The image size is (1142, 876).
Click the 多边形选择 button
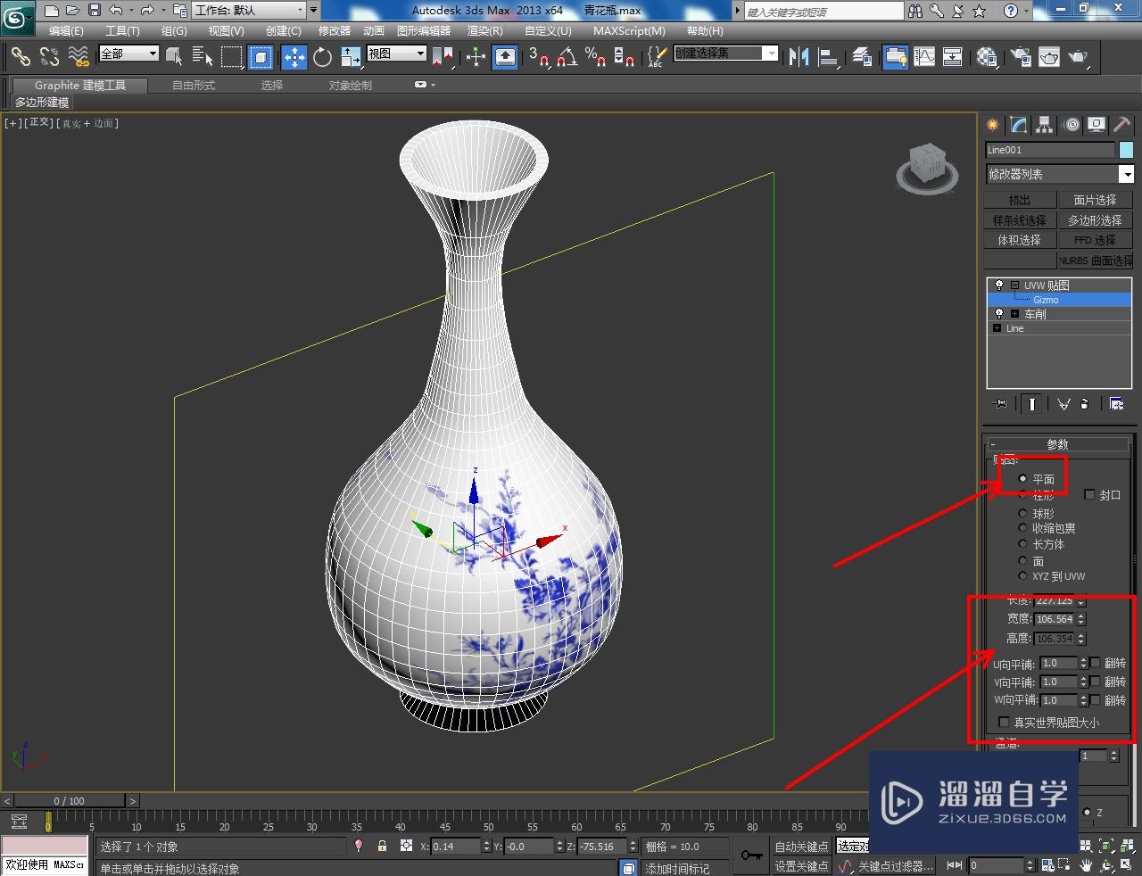[x=1095, y=219]
